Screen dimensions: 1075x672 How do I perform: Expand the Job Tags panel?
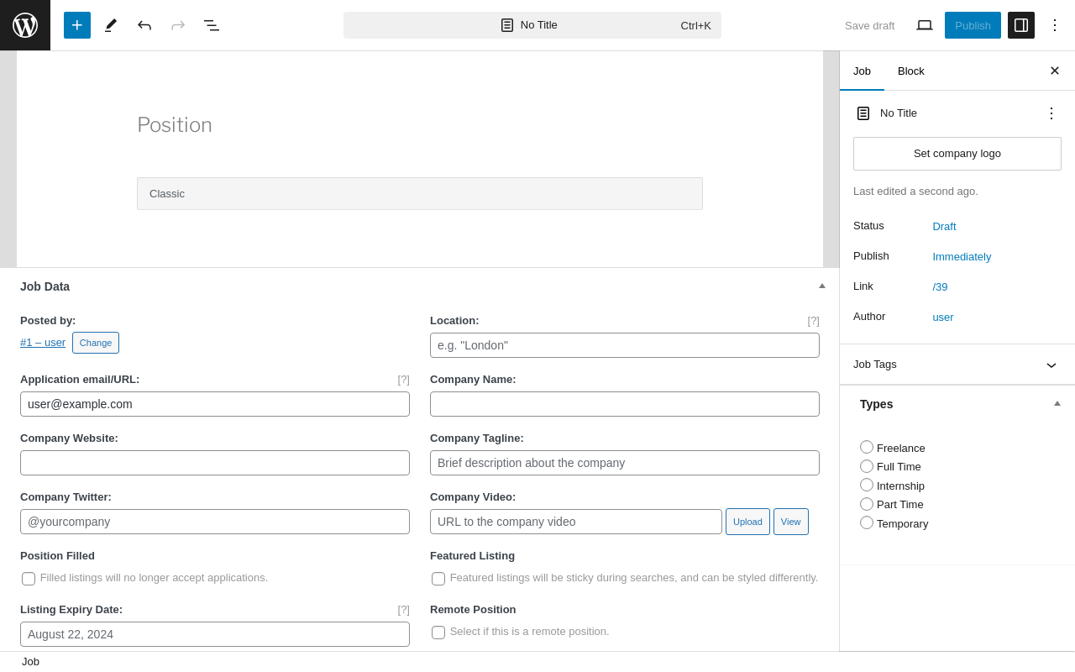pos(1051,365)
